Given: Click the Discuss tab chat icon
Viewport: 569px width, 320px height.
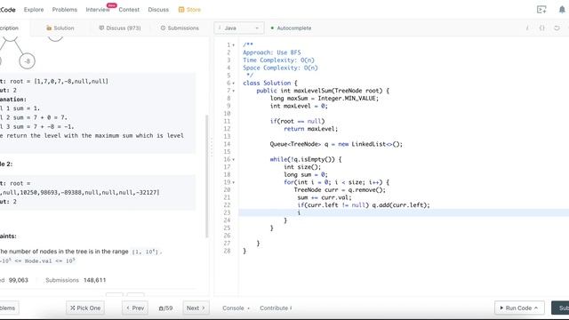Looking at the screenshot, I should (101, 28).
